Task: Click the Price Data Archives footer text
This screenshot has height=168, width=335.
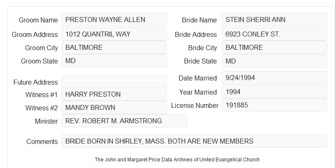Action: 177,160
